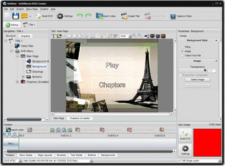Click the green Undo arrow
This screenshot has width=225, height=166.
click(79, 16)
